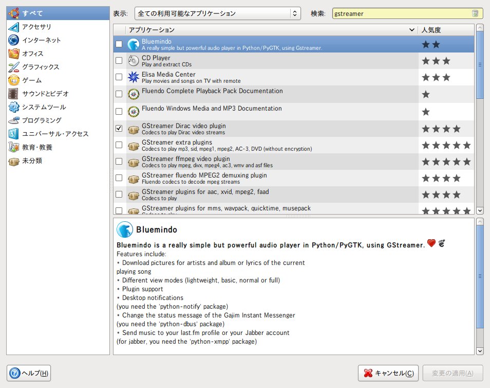Viewport: 490px width, 388px height.
Task: Click the キャンセル(C) button
Action: point(388,373)
